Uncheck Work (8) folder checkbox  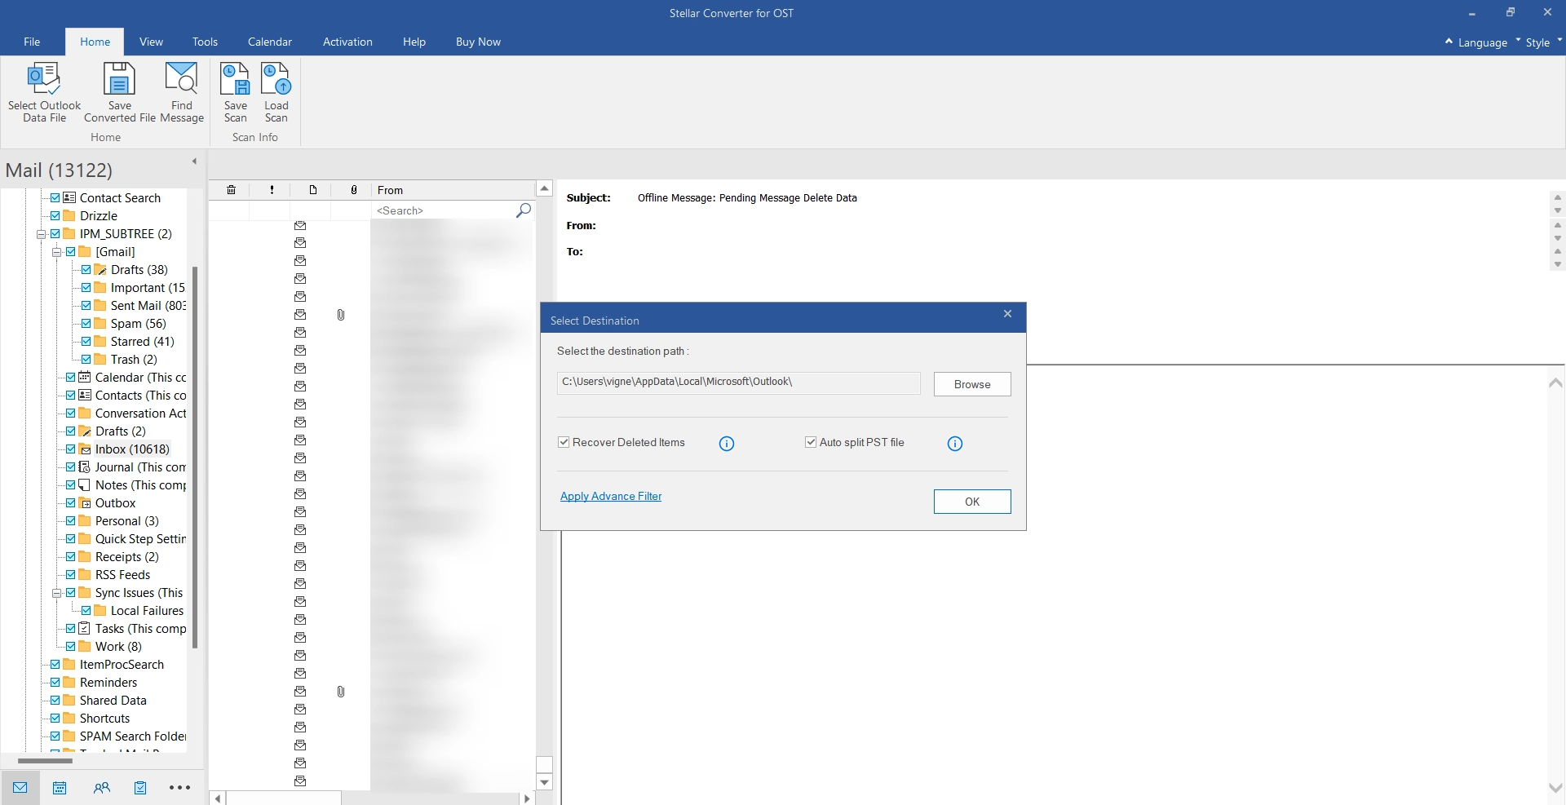tap(71, 647)
